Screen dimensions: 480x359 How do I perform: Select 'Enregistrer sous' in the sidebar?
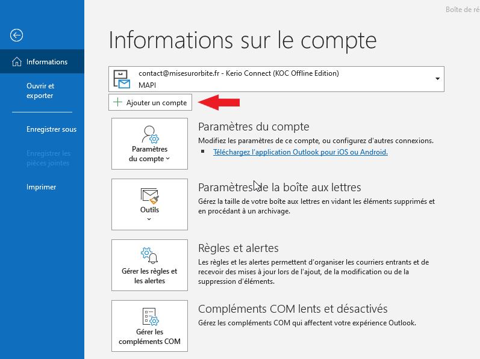(51, 129)
